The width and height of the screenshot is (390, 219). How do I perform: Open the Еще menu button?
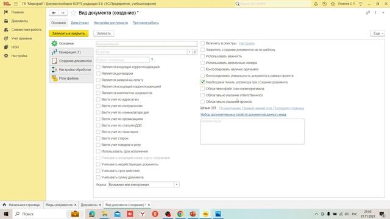(377, 33)
